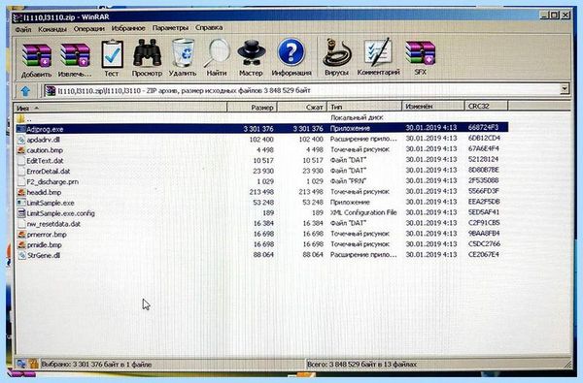Click the prnerror.bmp file icon
The height and width of the screenshot is (383, 583).
[21, 235]
